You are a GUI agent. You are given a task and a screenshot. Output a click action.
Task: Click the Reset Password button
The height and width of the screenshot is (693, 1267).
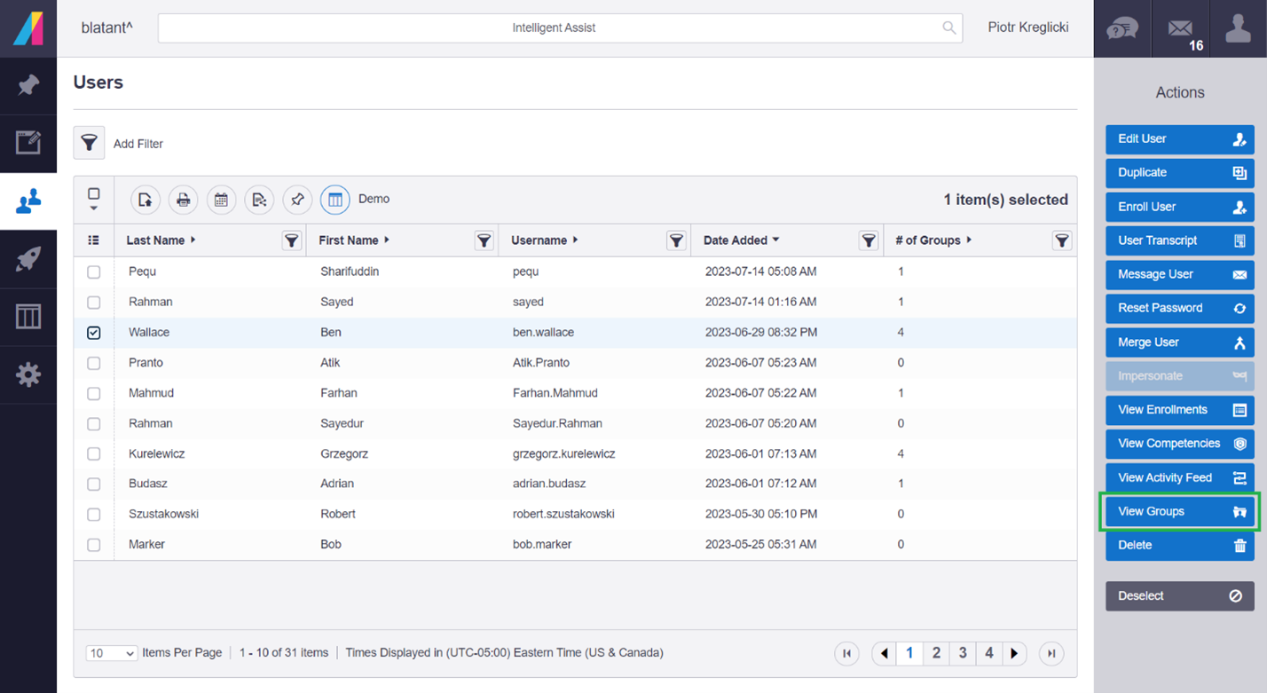click(x=1180, y=308)
